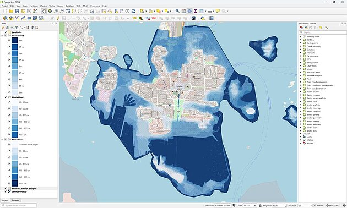Zoom to full extent icon
The height and width of the screenshot is (208, 347).
(x=68, y=11)
